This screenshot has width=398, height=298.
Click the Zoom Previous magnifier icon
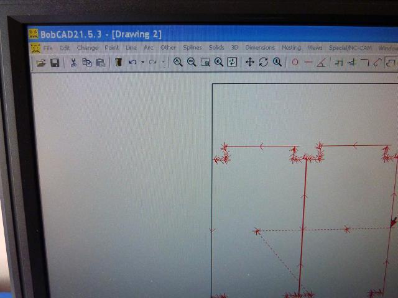[x=218, y=62]
